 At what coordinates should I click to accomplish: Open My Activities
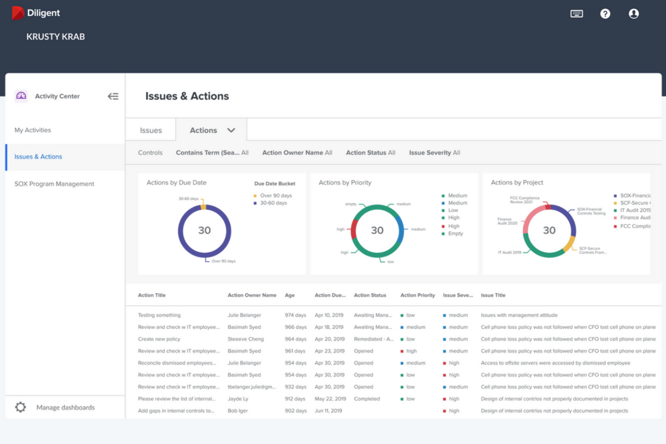(x=32, y=130)
